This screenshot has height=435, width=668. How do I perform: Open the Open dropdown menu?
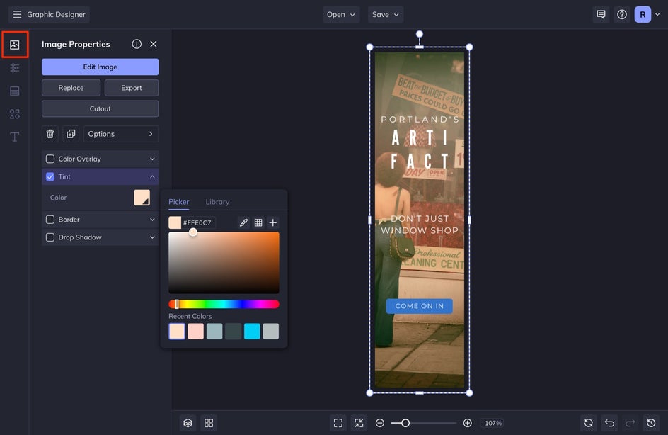(x=341, y=14)
